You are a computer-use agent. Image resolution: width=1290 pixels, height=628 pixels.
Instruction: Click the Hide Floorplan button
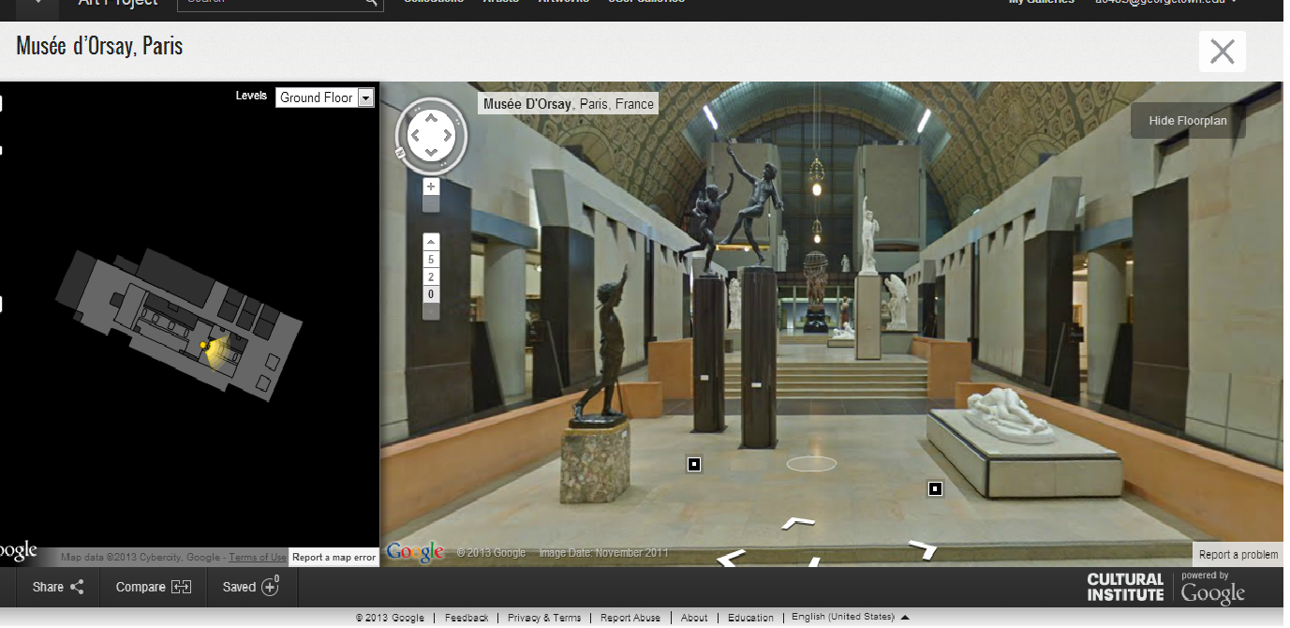click(x=1188, y=120)
